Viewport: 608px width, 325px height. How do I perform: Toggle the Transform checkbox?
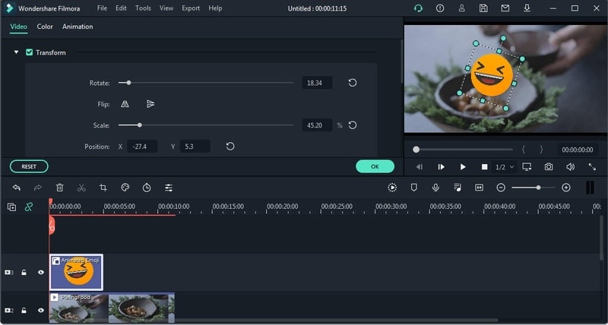tap(29, 52)
